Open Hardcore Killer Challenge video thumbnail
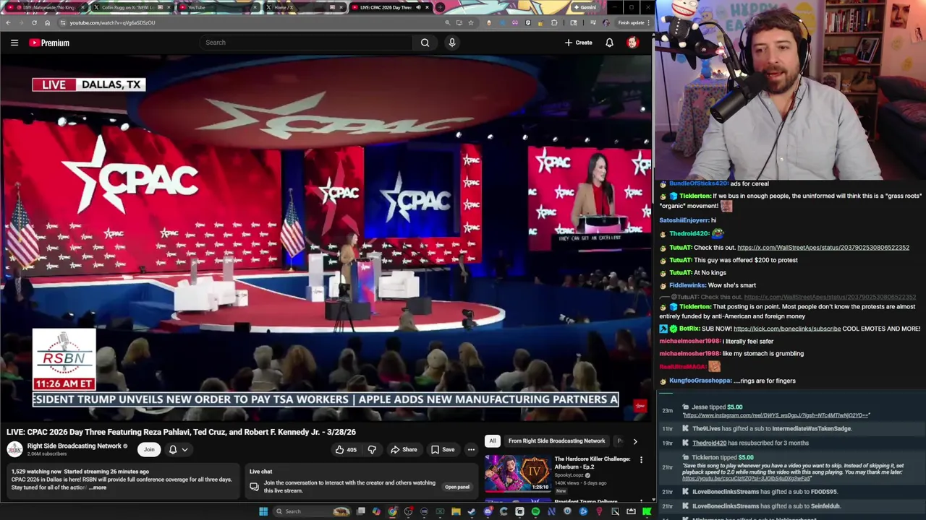This screenshot has height=520, width=926. point(517,473)
